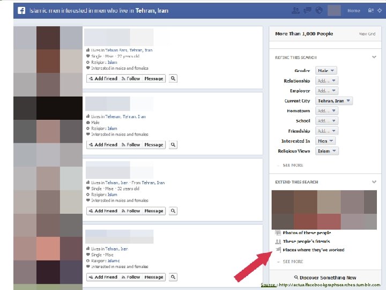
Task: Click Add Friend on first result
Action: (103, 78)
